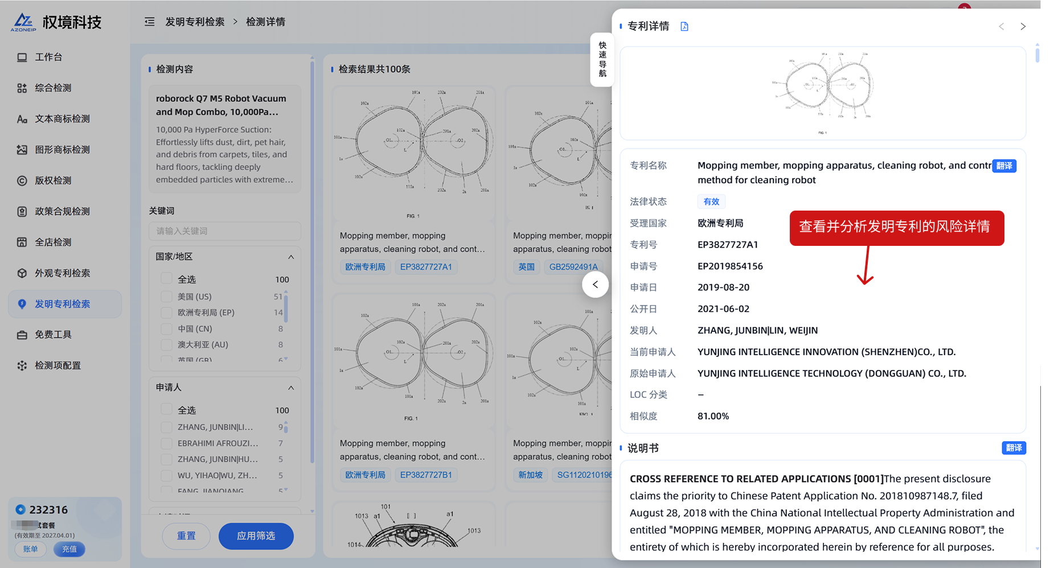Translate the patent title with 翻译
This screenshot has width=1054, height=568.
[x=1004, y=166]
